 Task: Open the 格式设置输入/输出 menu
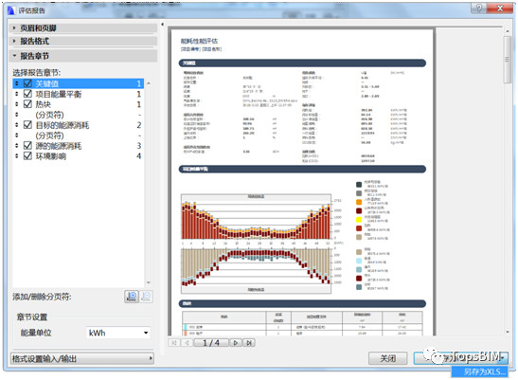coord(82,358)
